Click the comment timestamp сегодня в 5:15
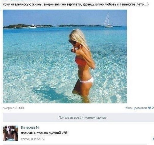 pyautogui.click(x=32, y=139)
